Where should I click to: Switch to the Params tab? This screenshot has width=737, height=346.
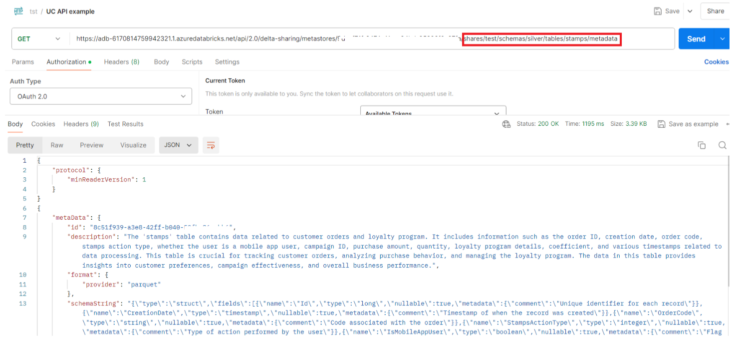pos(23,62)
